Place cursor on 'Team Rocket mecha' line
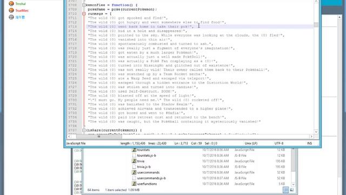The image size is (346, 195). 147,74
